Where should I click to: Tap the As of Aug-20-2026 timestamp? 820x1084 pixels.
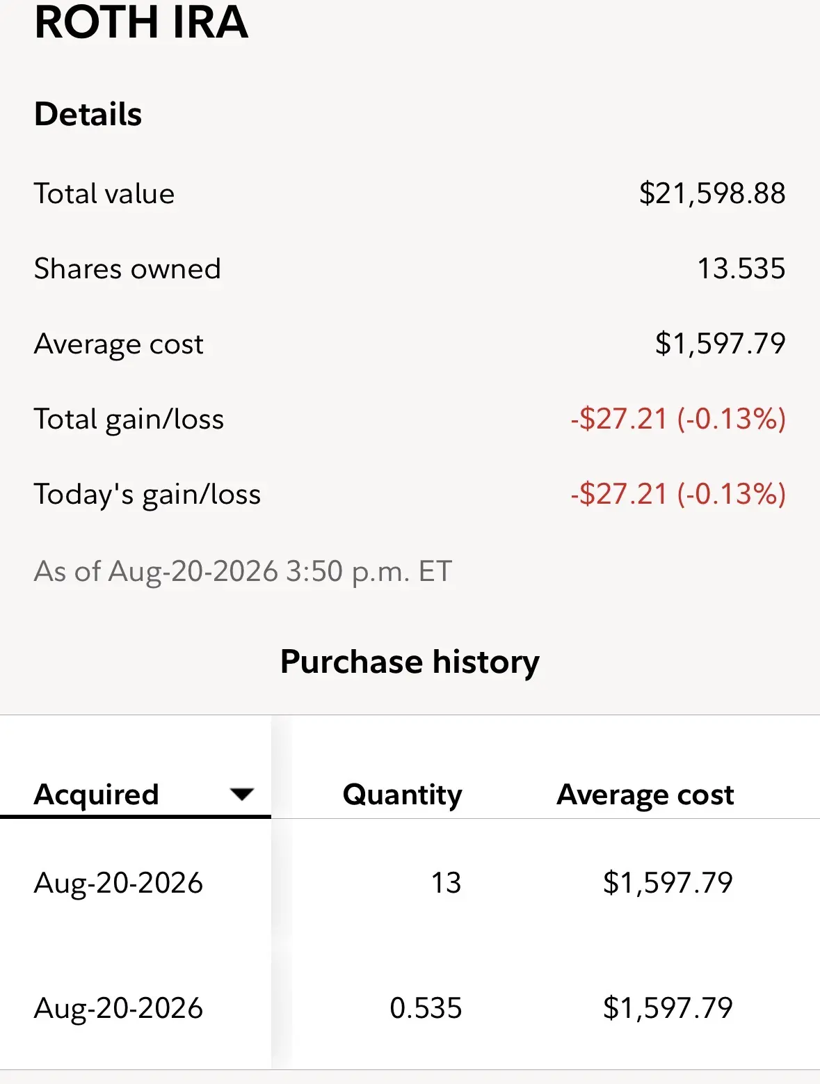point(243,571)
